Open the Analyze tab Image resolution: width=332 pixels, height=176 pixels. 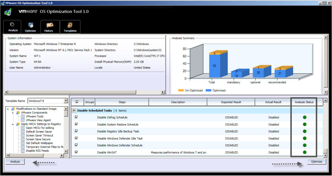[13, 27]
